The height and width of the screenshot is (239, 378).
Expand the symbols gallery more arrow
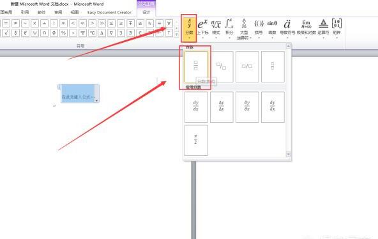(x=177, y=34)
